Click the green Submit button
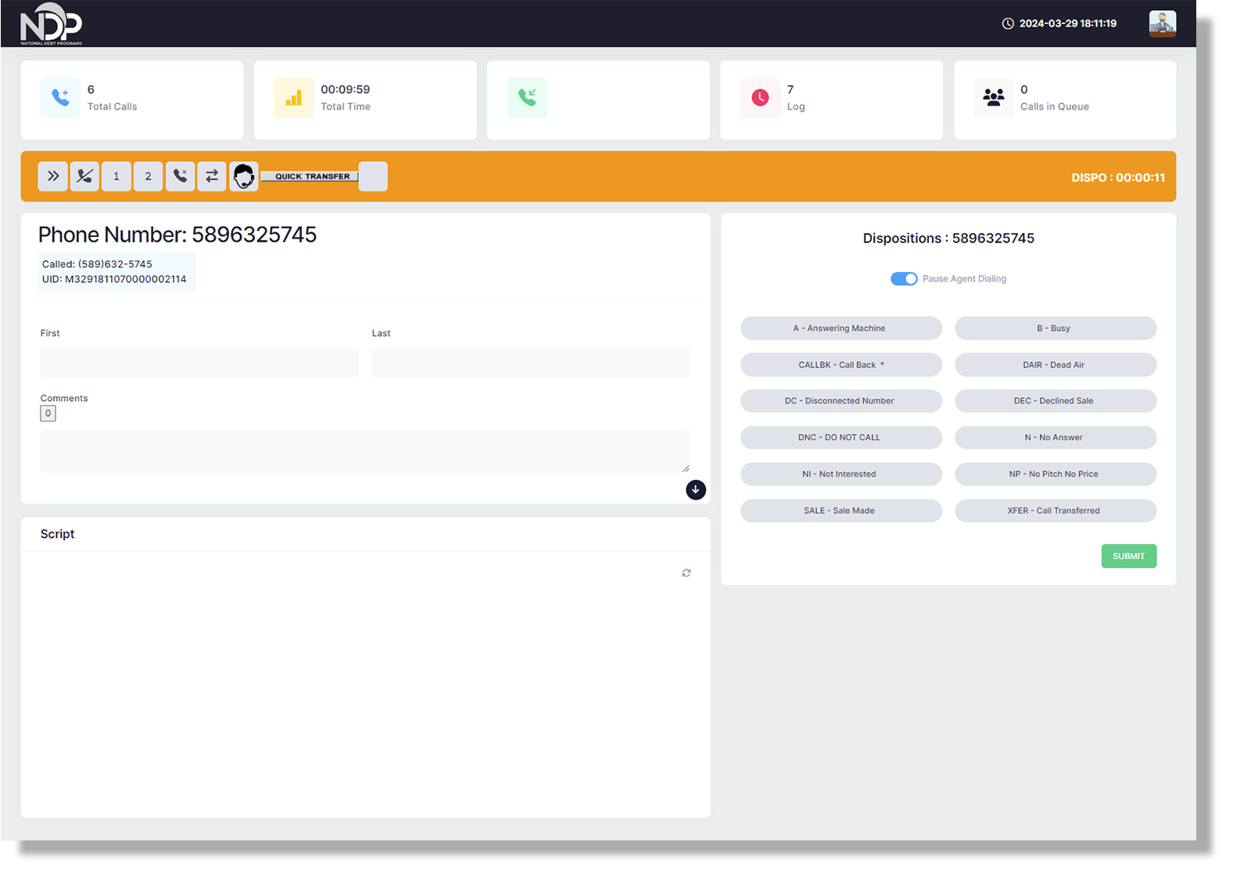1251x878 pixels. pos(1128,556)
